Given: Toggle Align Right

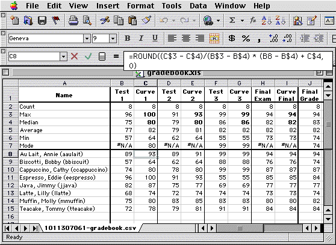Looking at the screenshot, I should pos(200,38).
